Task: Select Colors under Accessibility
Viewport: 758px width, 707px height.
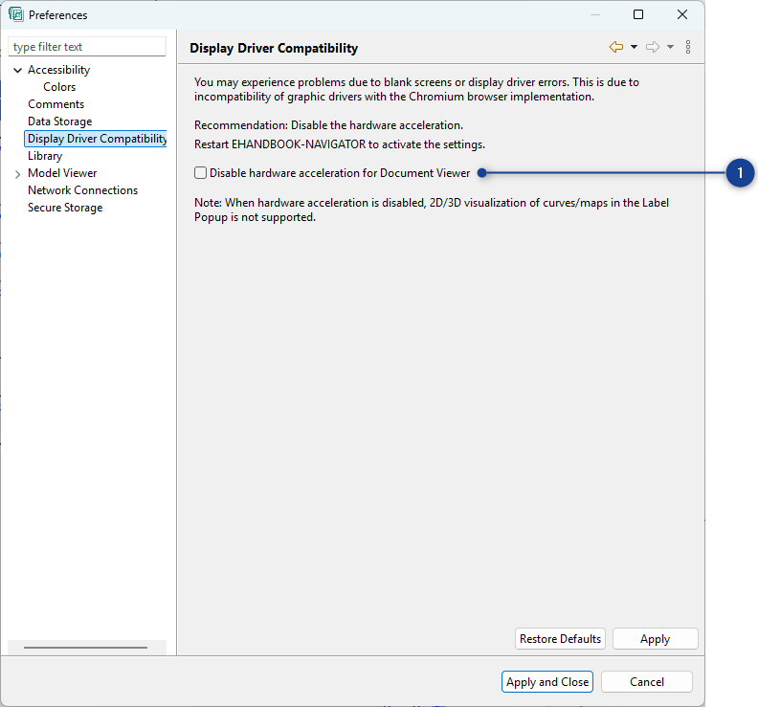Action: (x=59, y=87)
